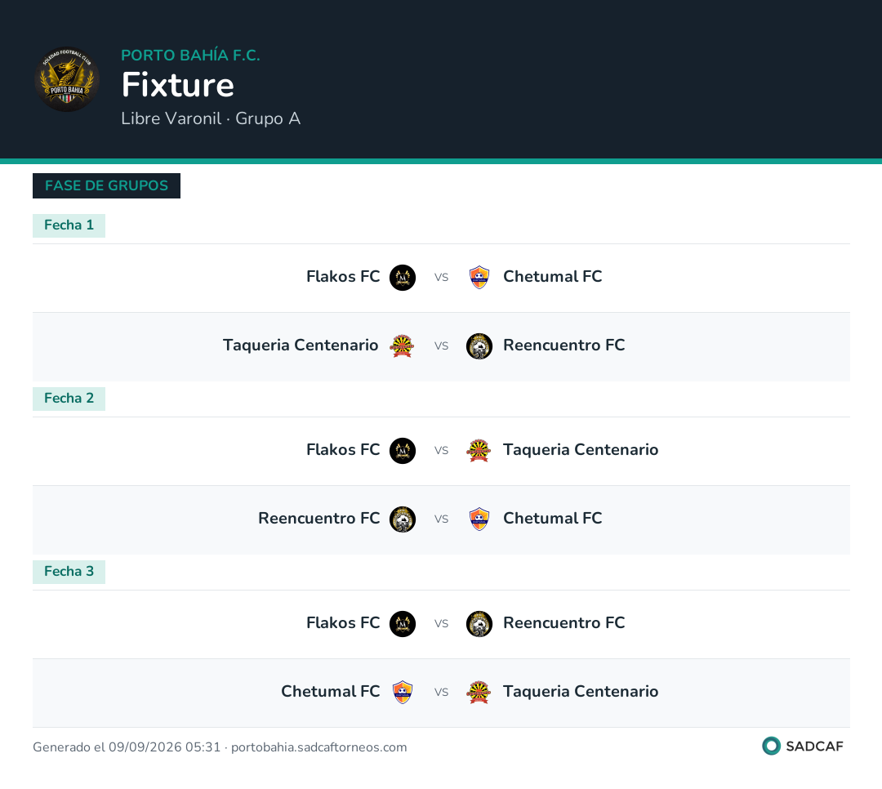Image resolution: width=882 pixels, height=789 pixels.
Task: Select the Fecha 2 label
Action: [69, 399]
